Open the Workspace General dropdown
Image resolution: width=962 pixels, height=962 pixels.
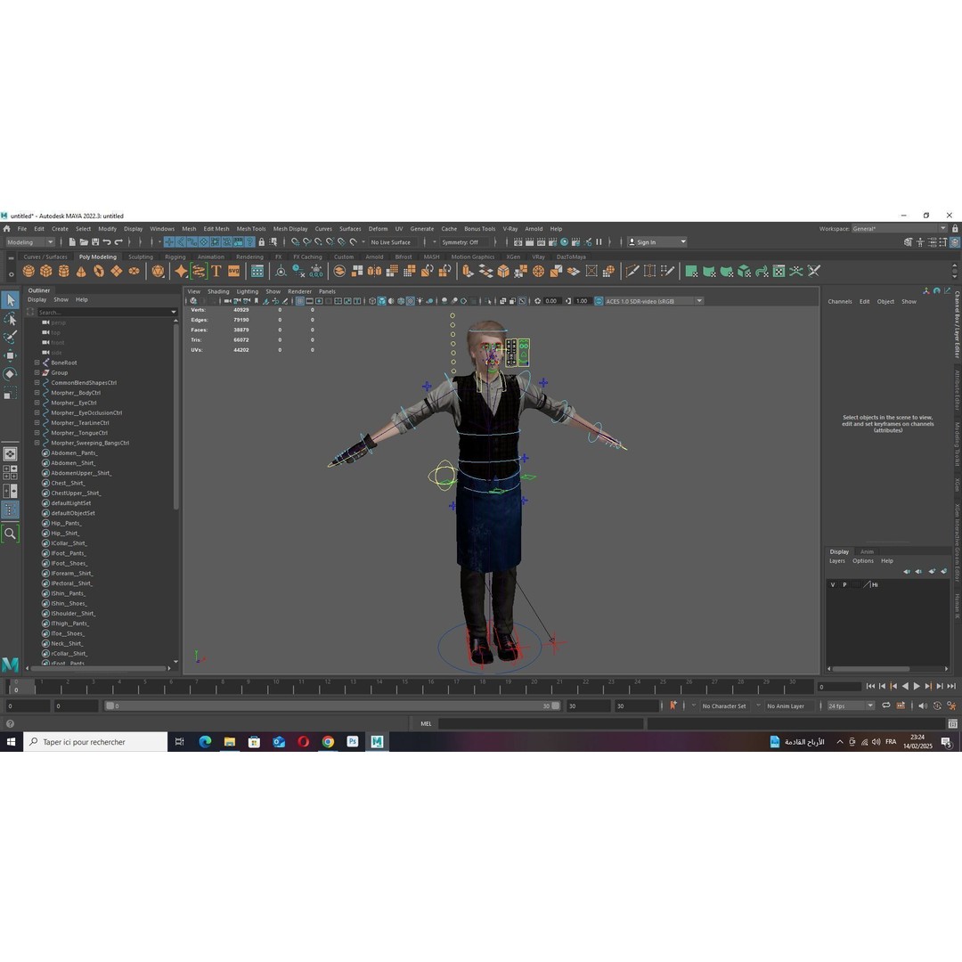[x=899, y=229]
